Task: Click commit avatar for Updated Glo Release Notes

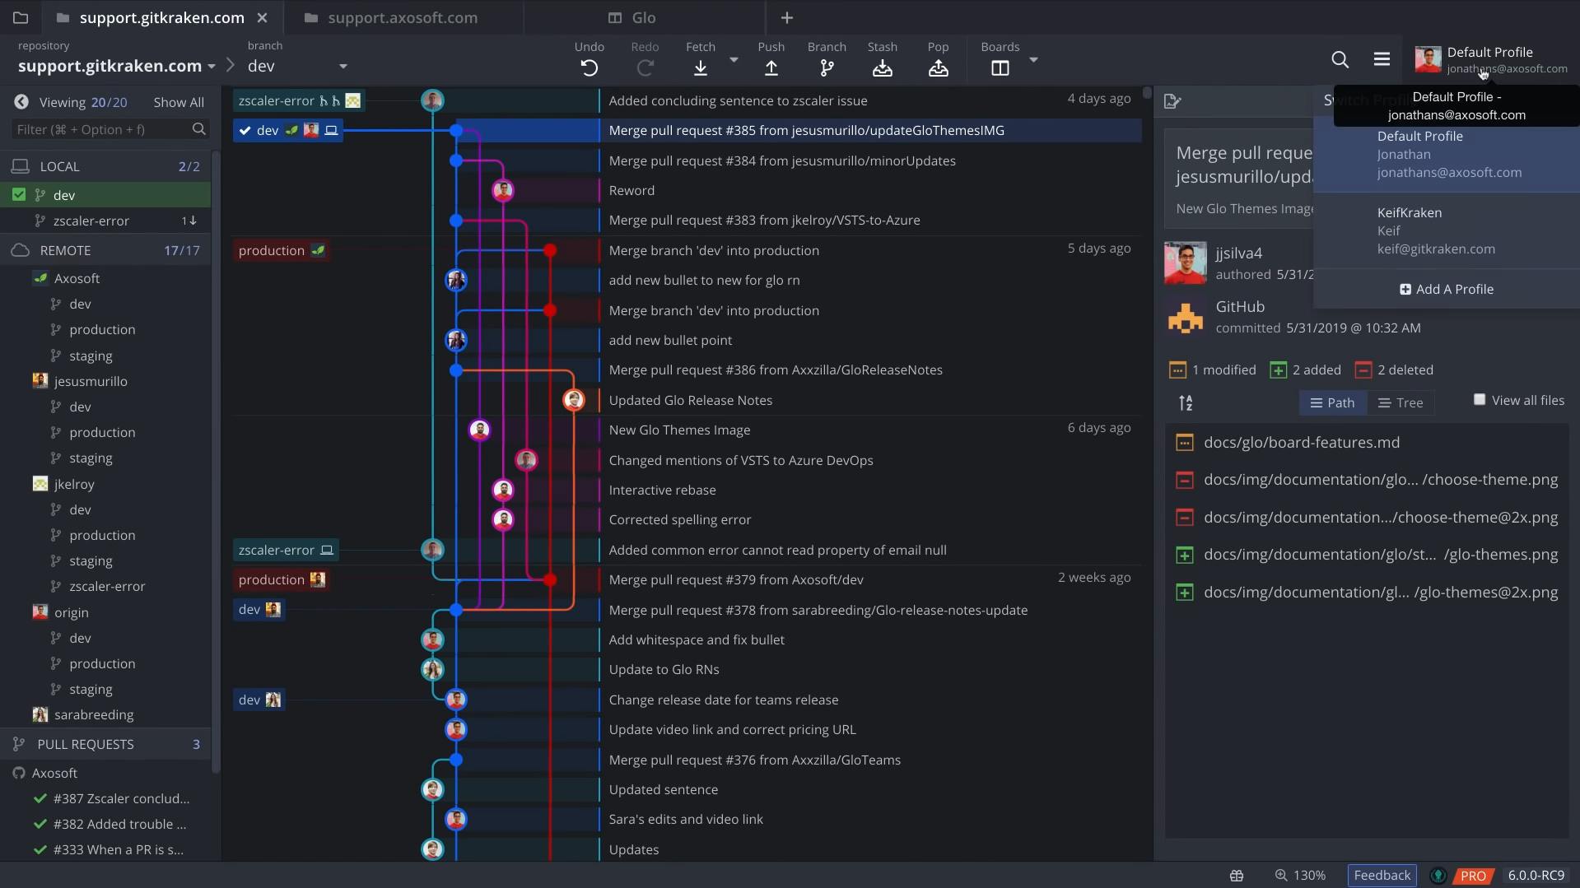Action: click(574, 400)
